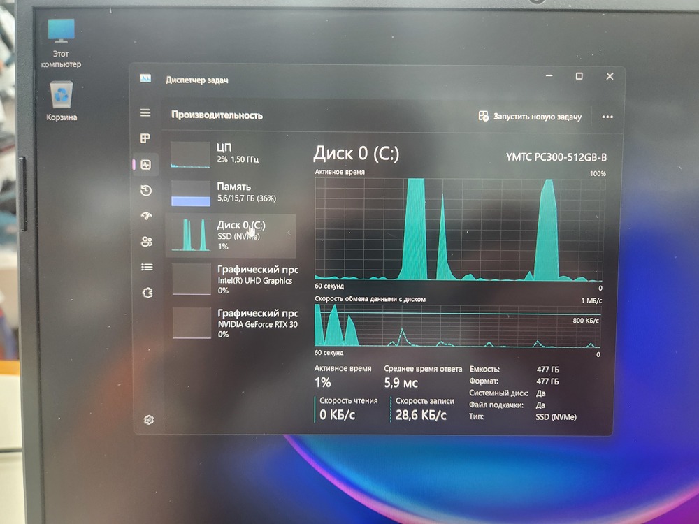
Task: Open the Users view in the sidebar
Action: (145, 241)
